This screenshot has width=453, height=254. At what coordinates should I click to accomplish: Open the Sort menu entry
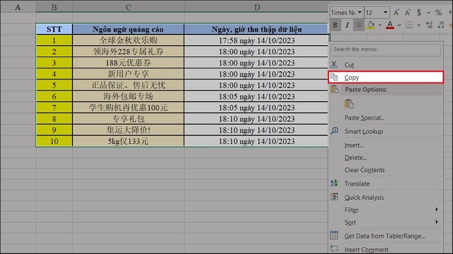coord(386,222)
